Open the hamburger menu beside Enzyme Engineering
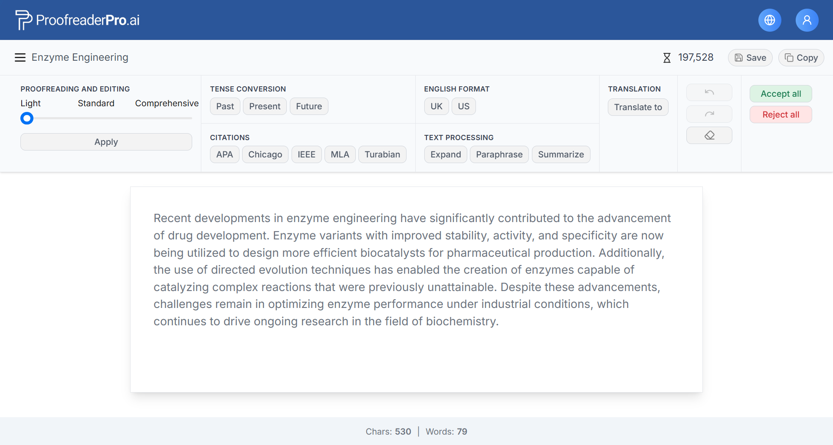 (x=20, y=58)
